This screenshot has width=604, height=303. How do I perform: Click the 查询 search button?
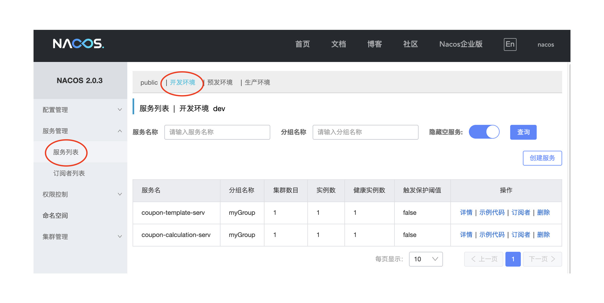[523, 132]
